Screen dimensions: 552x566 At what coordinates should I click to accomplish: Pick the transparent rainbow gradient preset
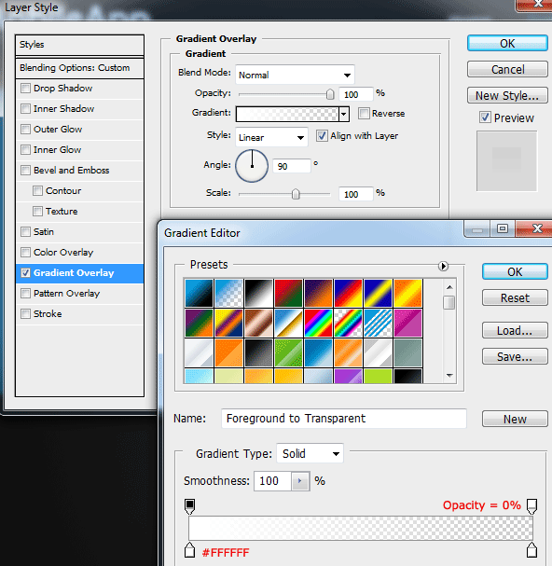click(348, 323)
